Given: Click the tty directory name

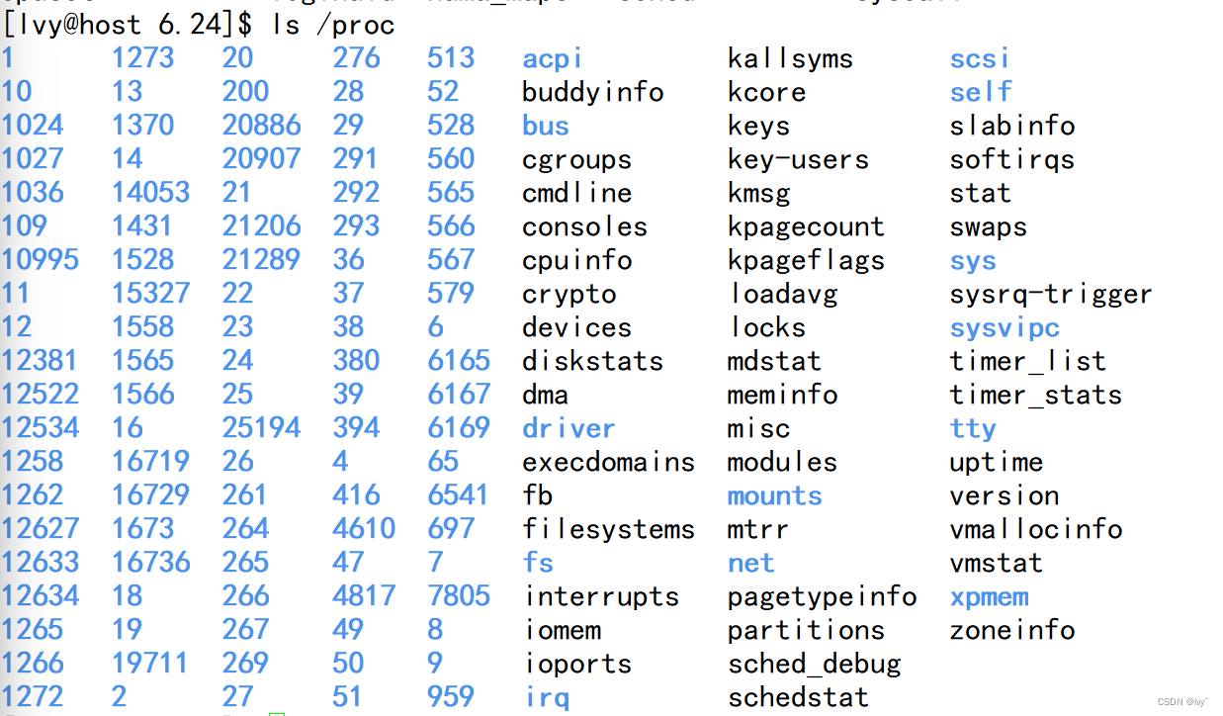Looking at the screenshot, I should [x=972, y=428].
